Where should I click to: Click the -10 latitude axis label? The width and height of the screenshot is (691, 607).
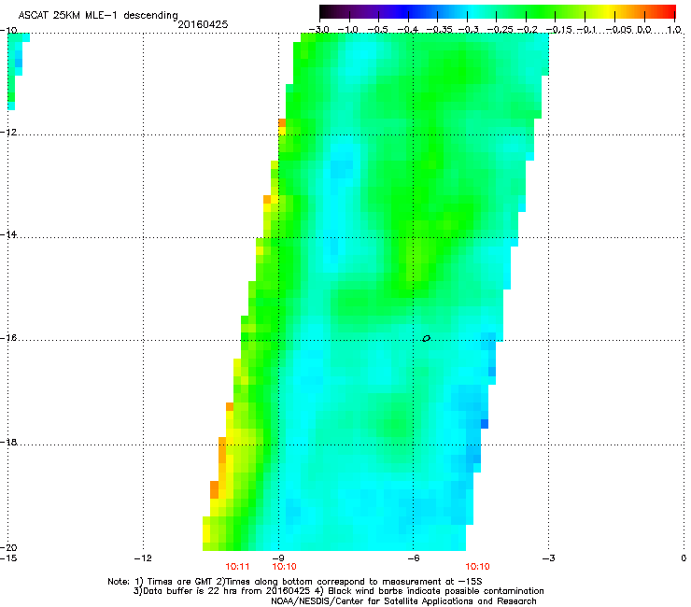(8, 31)
